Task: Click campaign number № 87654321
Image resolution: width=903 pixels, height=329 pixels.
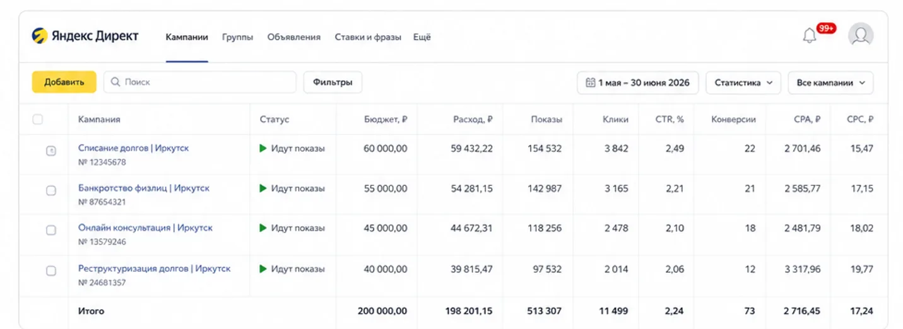Action: [102, 202]
